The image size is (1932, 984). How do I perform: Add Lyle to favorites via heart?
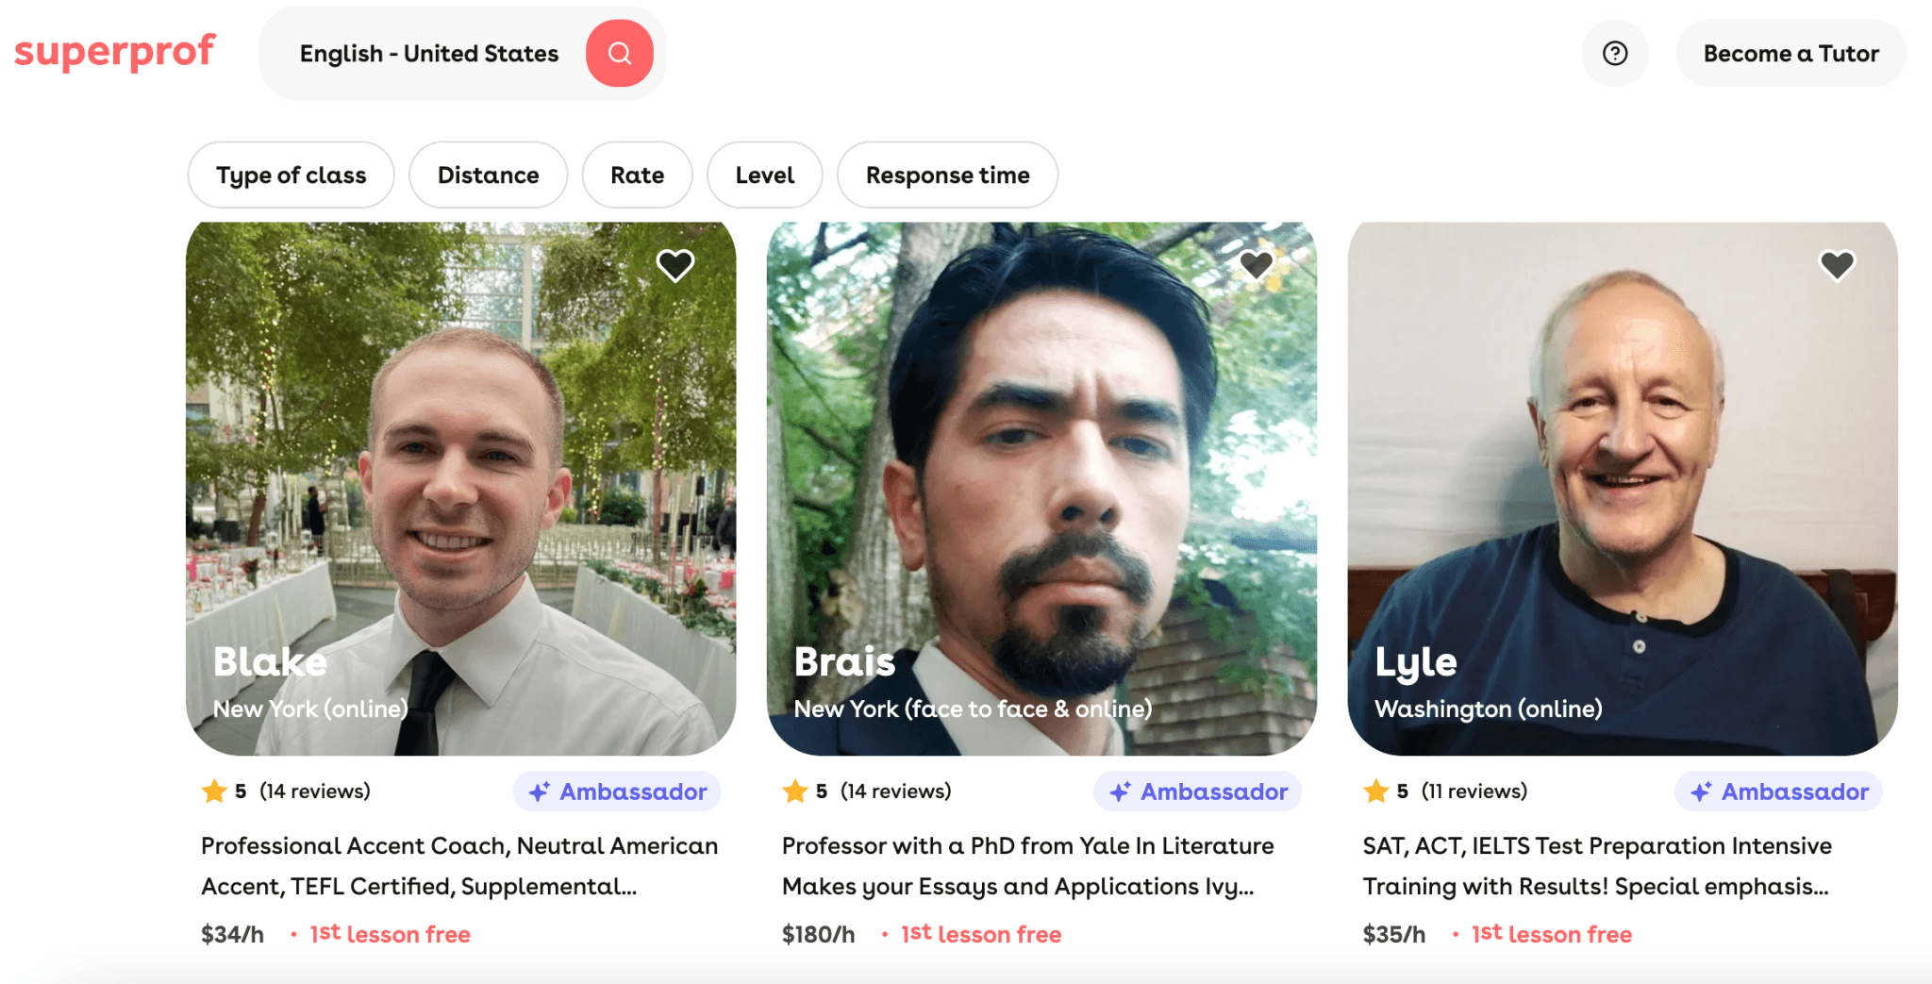1837,265
